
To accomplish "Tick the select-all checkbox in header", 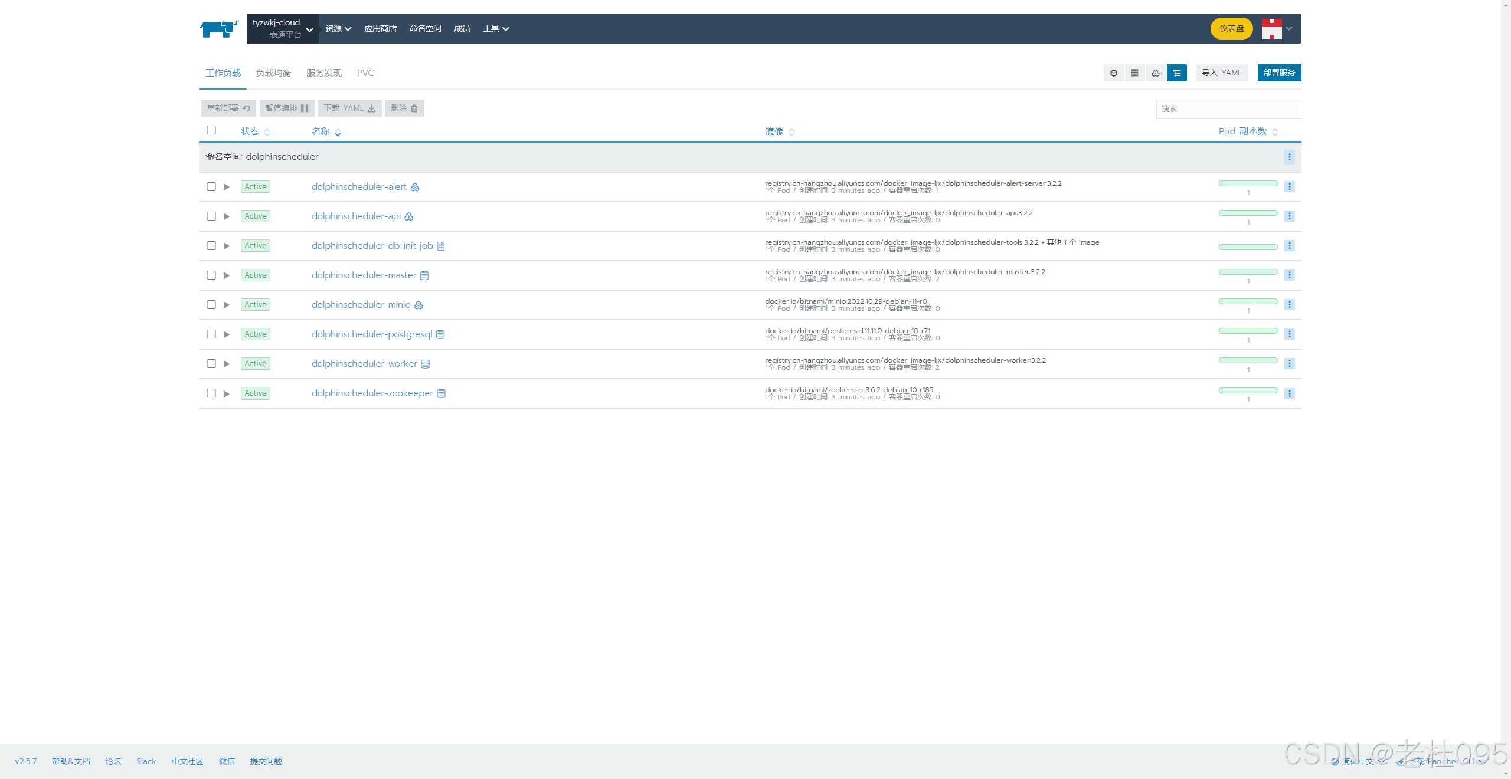I will click(211, 130).
